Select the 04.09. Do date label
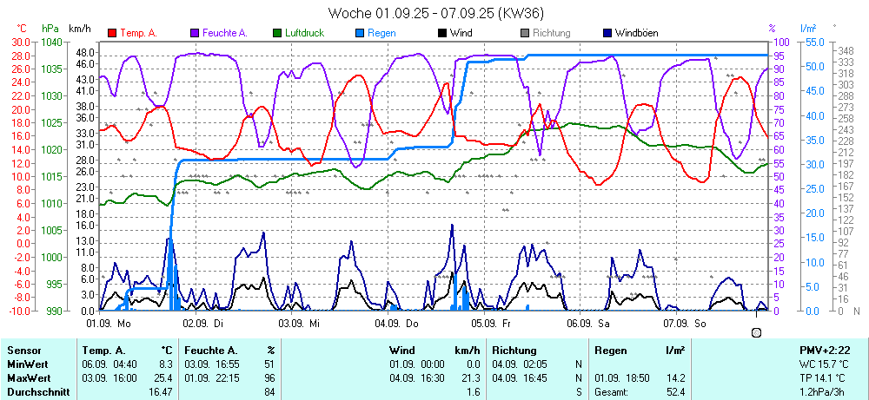Image resolution: width=869 pixels, height=400 pixels. (396, 323)
